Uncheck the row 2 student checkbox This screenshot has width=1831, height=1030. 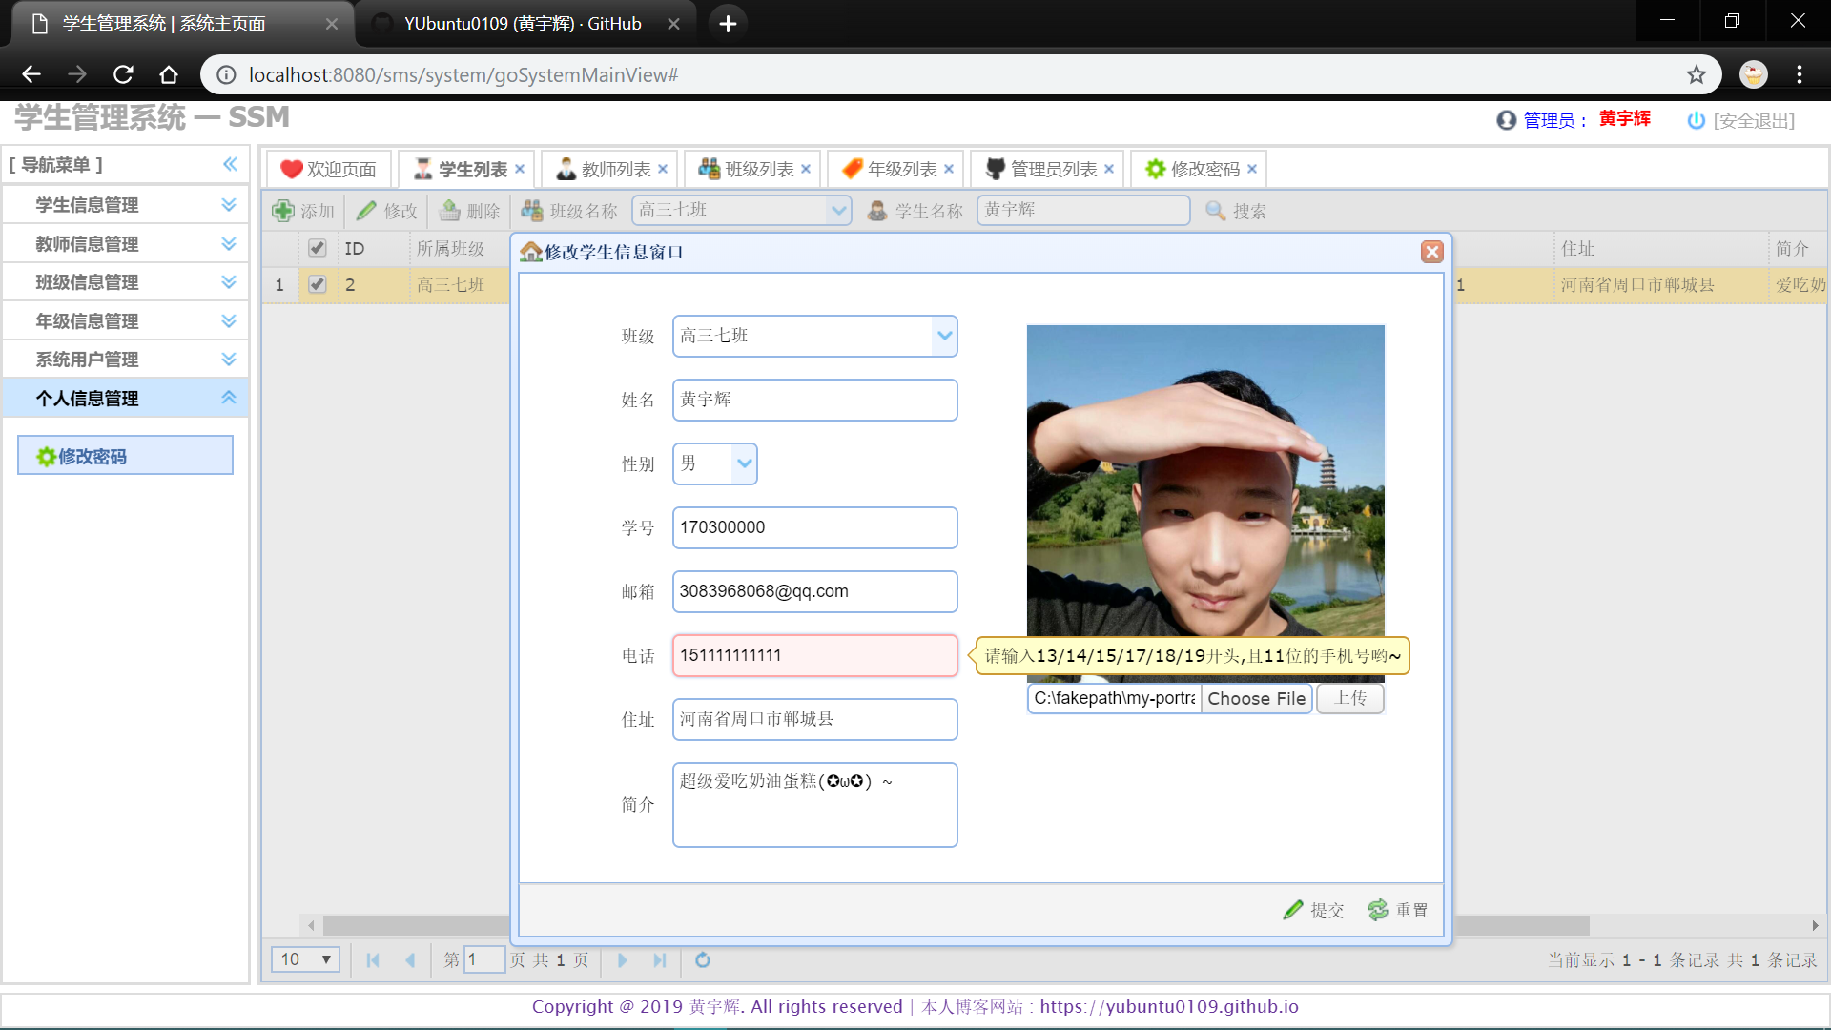318,284
